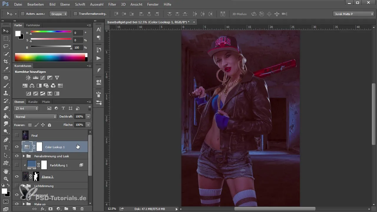Viewport: 377px width, 212px height.
Task: Toggle layer filtering switch on/off
Action: click(x=90, y=108)
